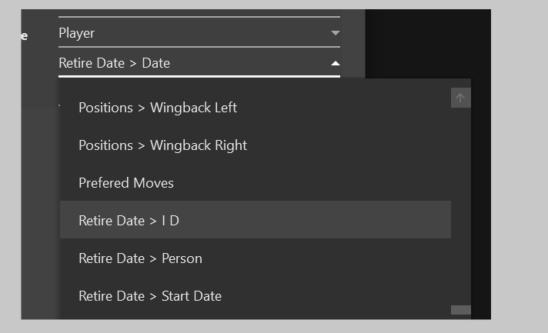The image size is (548, 333).
Task: Click the Player dropdown field text
Action: (x=76, y=33)
